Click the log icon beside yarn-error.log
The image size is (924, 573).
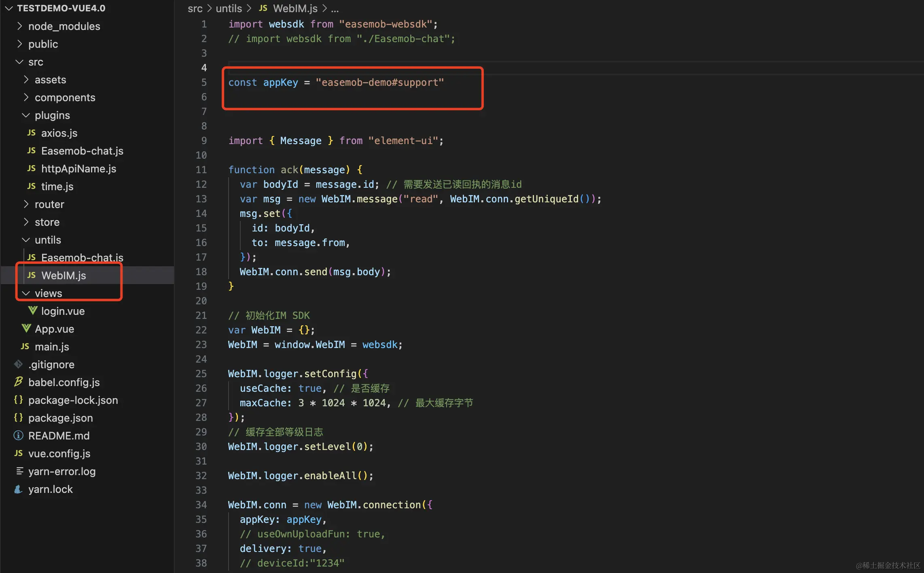tap(19, 471)
